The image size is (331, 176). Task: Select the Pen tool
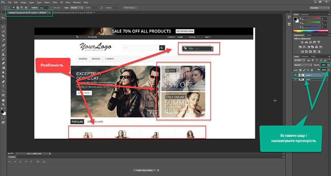pos(3,82)
